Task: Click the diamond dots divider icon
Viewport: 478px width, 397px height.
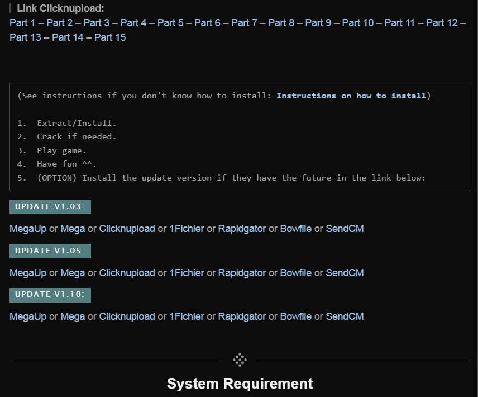Action: [x=240, y=360]
